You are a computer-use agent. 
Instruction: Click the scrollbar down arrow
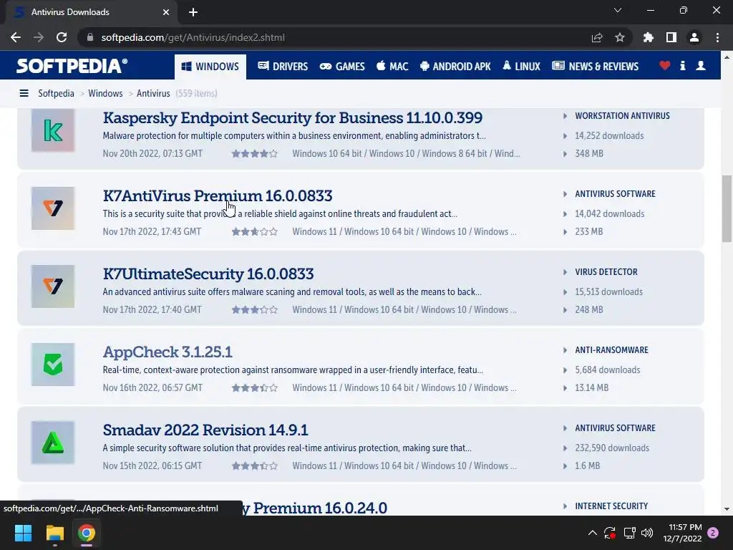pyautogui.click(x=727, y=509)
